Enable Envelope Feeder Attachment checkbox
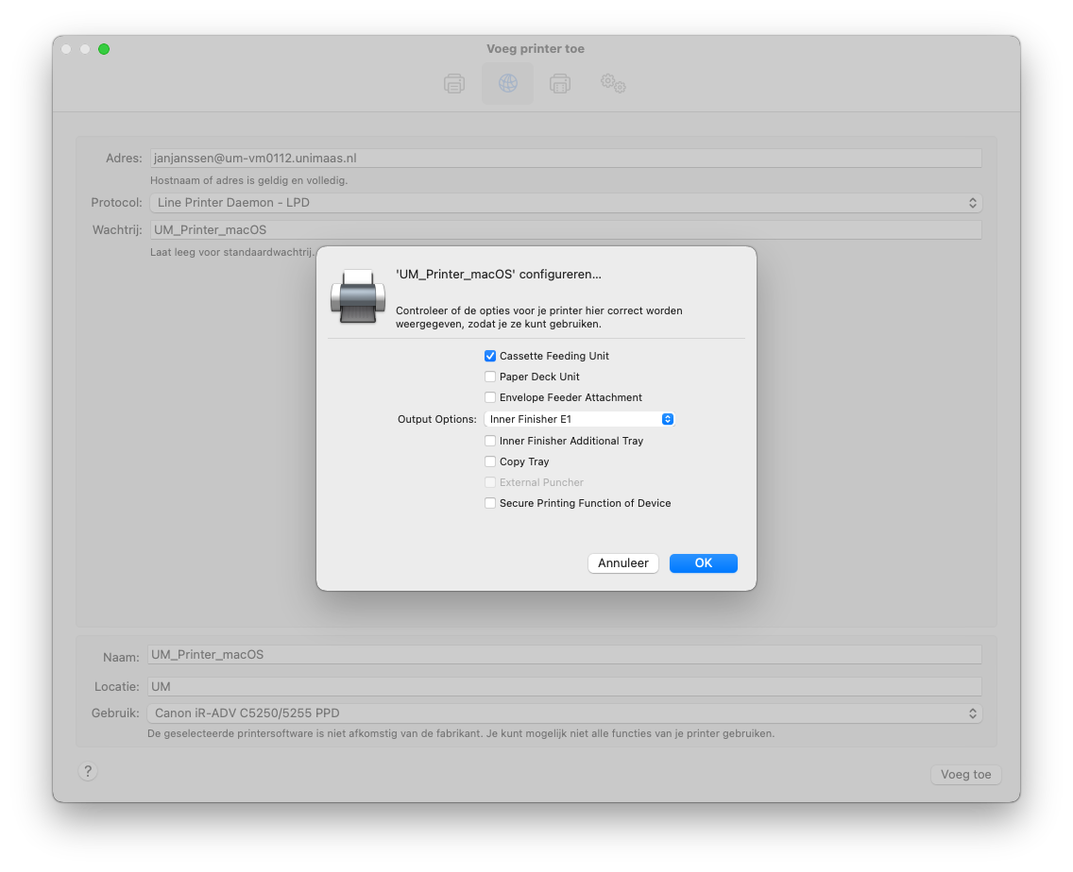 [x=490, y=397]
